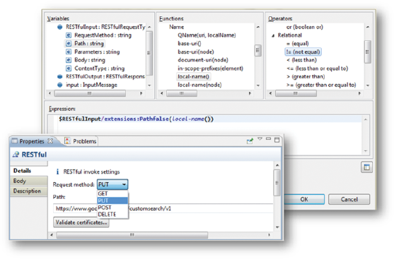Select the != (not equal) operator

click(x=303, y=52)
